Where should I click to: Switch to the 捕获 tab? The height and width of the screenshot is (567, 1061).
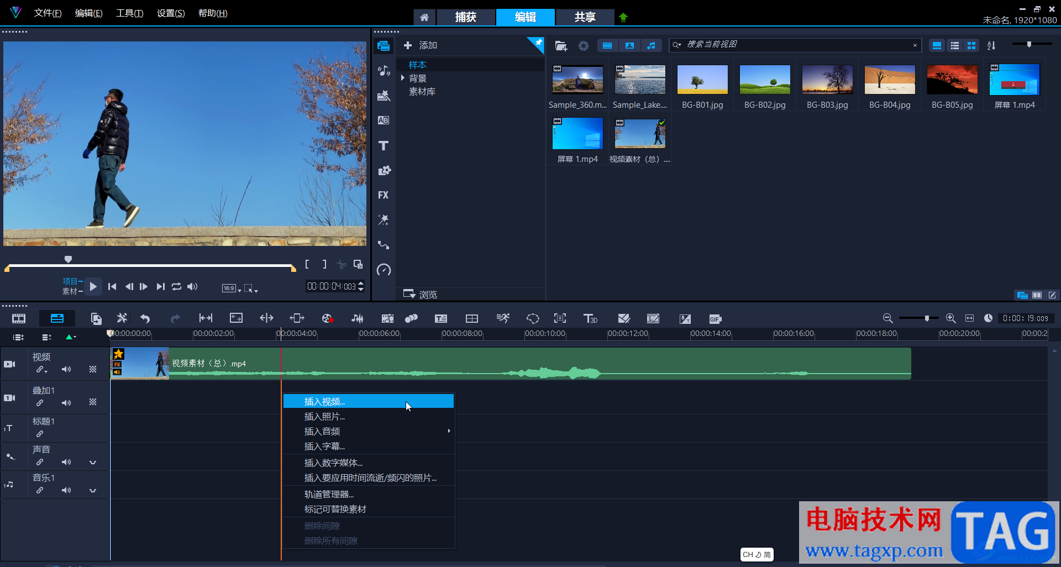point(465,17)
